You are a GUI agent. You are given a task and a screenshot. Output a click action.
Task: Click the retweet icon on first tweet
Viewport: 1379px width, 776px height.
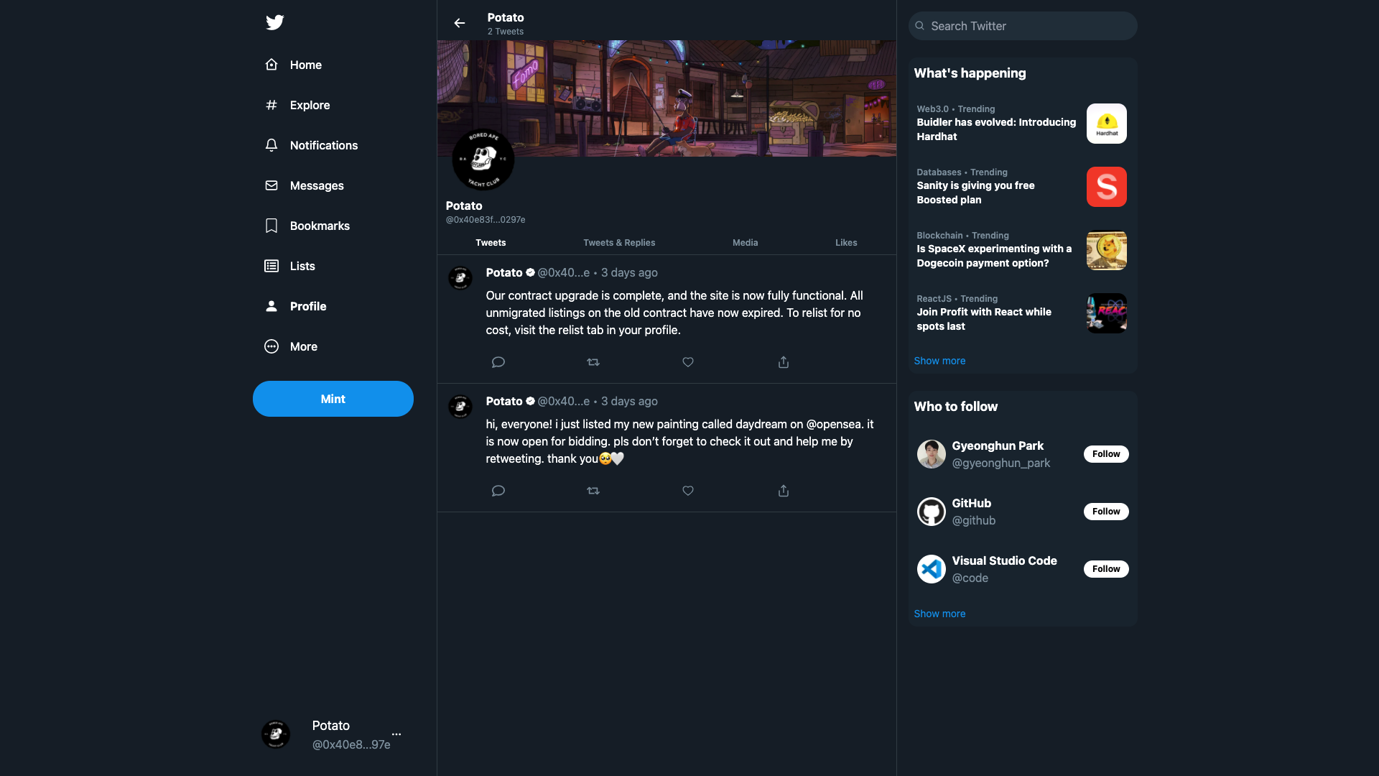point(593,362)
